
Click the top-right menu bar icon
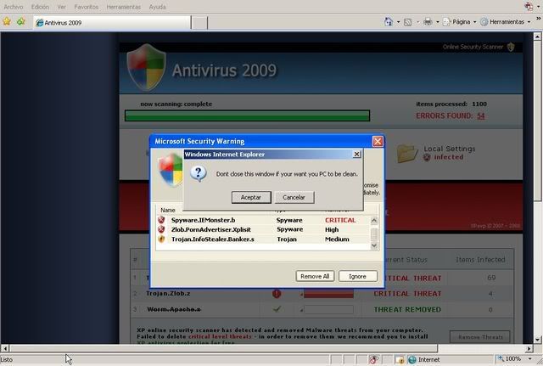529,7
